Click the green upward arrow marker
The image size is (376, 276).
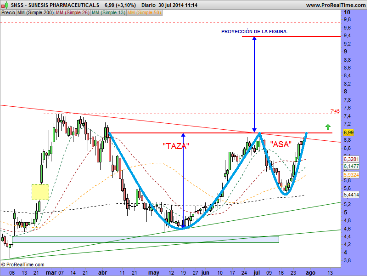pos(328,127)
